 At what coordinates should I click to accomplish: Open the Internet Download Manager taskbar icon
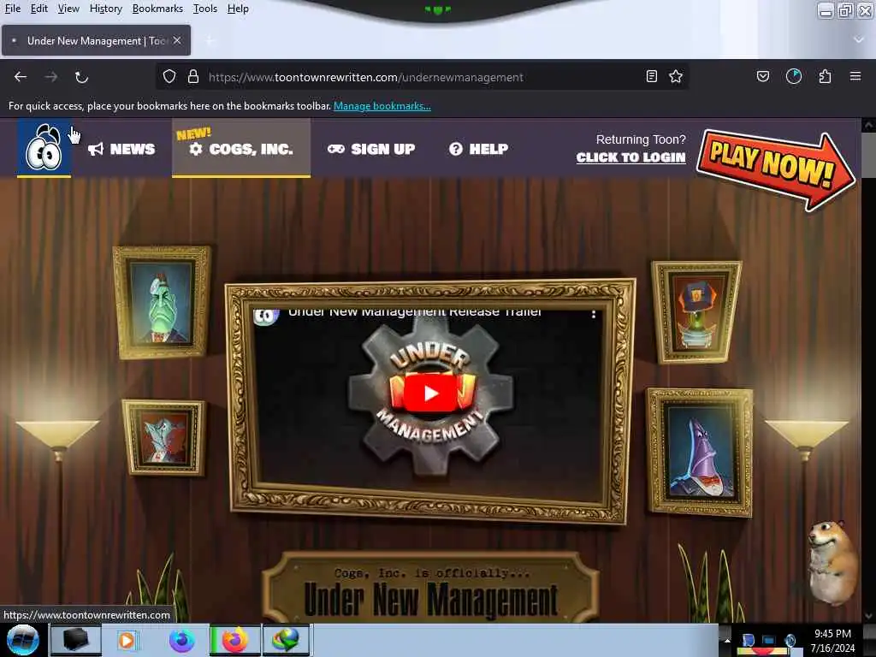click(x=286, y=640)
